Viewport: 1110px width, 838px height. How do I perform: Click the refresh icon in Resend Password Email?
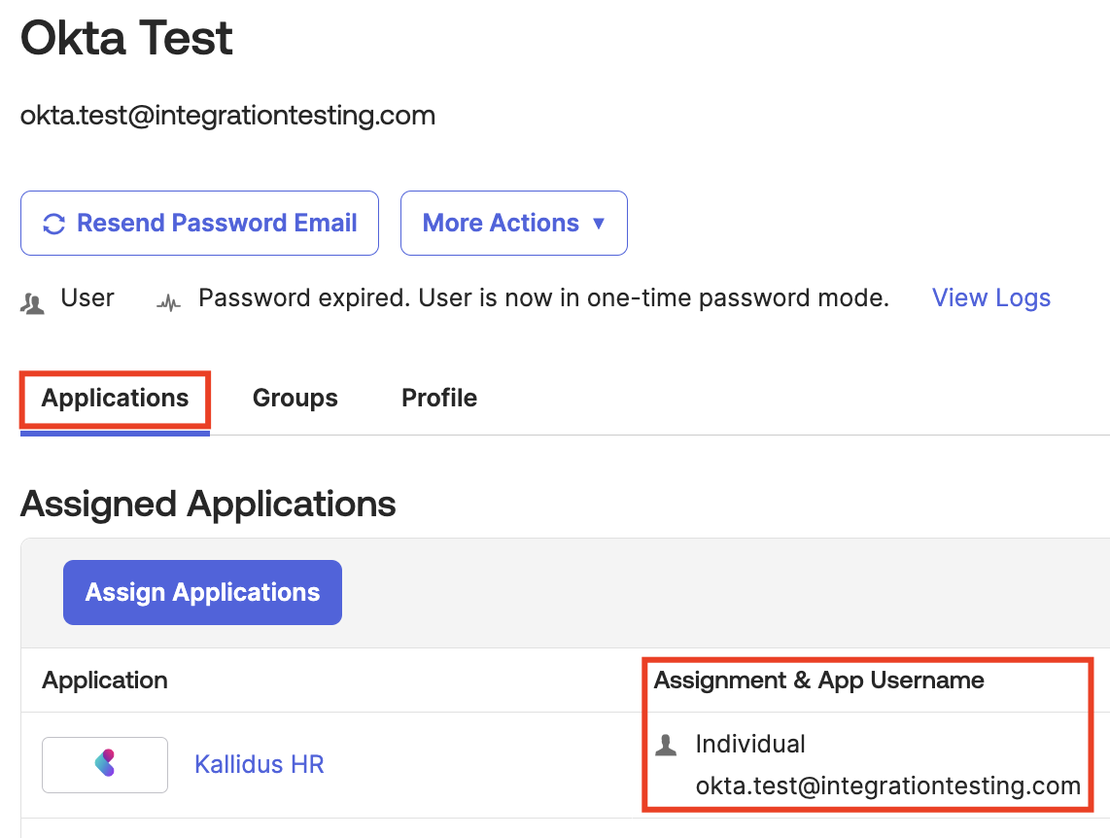53,224
